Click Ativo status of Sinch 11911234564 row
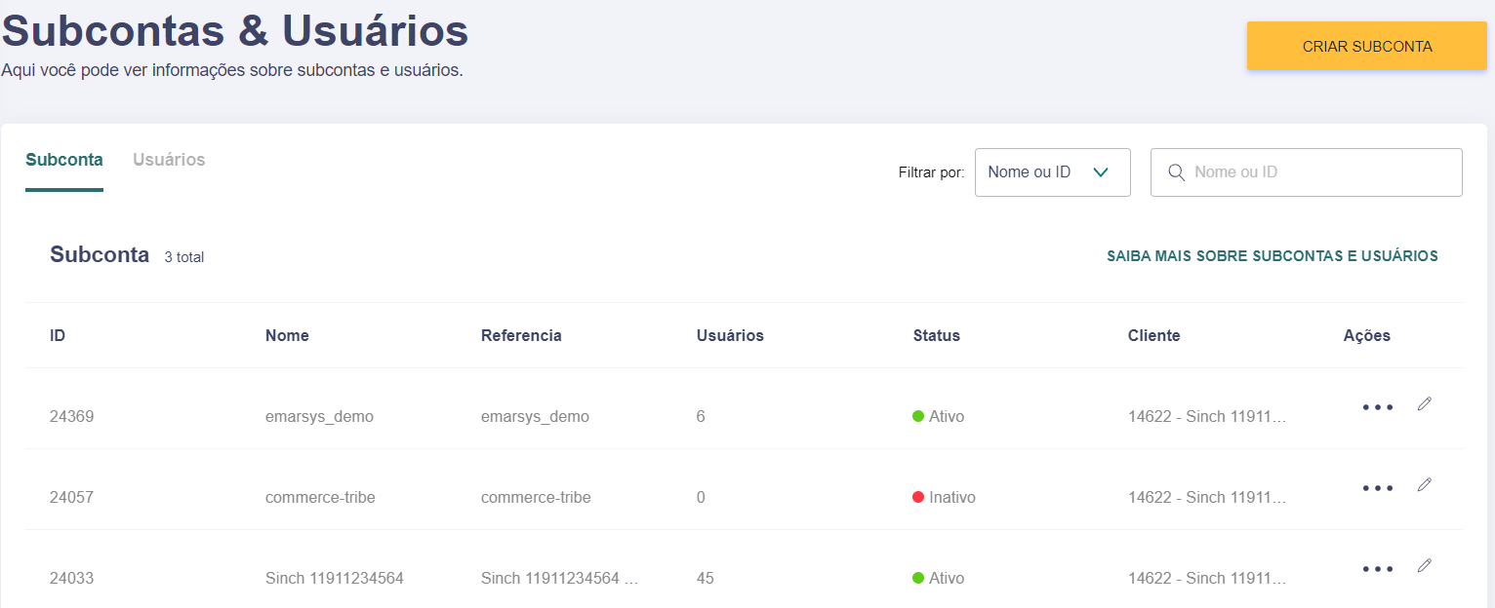Viewport: 1495px width, 608px height. pyautogui.click(x=938, y=578)
